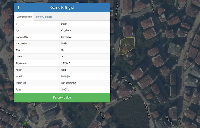Switch to Bina/BB Listesi tab

click(44, 17)
